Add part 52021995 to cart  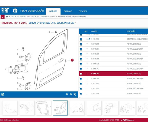click(81, 84)
